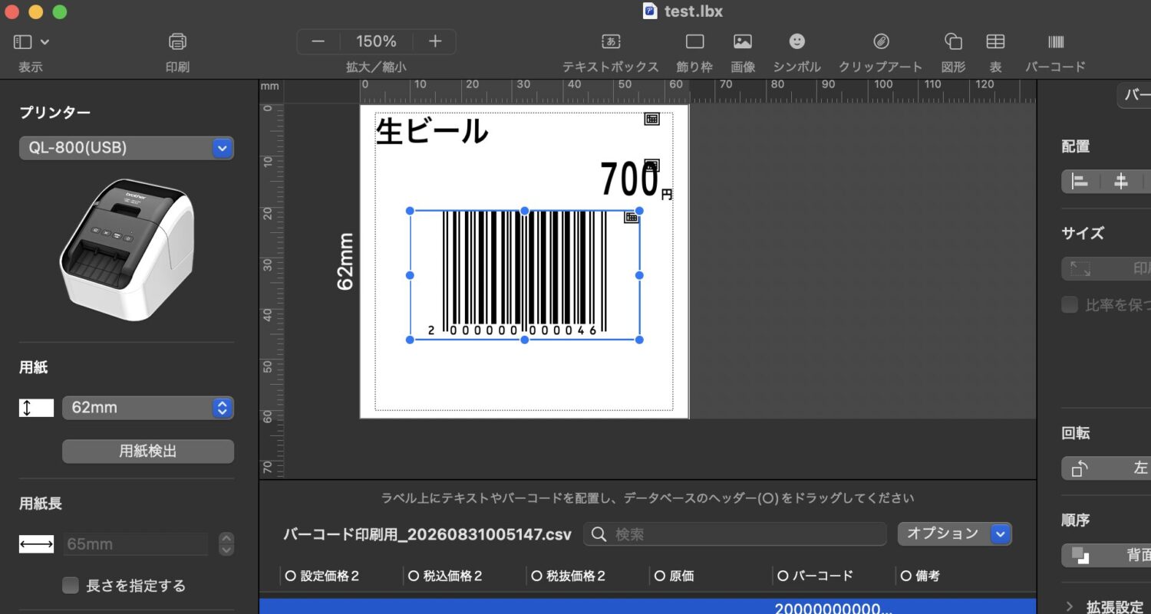
Task: Select the 原価 column header
Action: tap(674, 576)
